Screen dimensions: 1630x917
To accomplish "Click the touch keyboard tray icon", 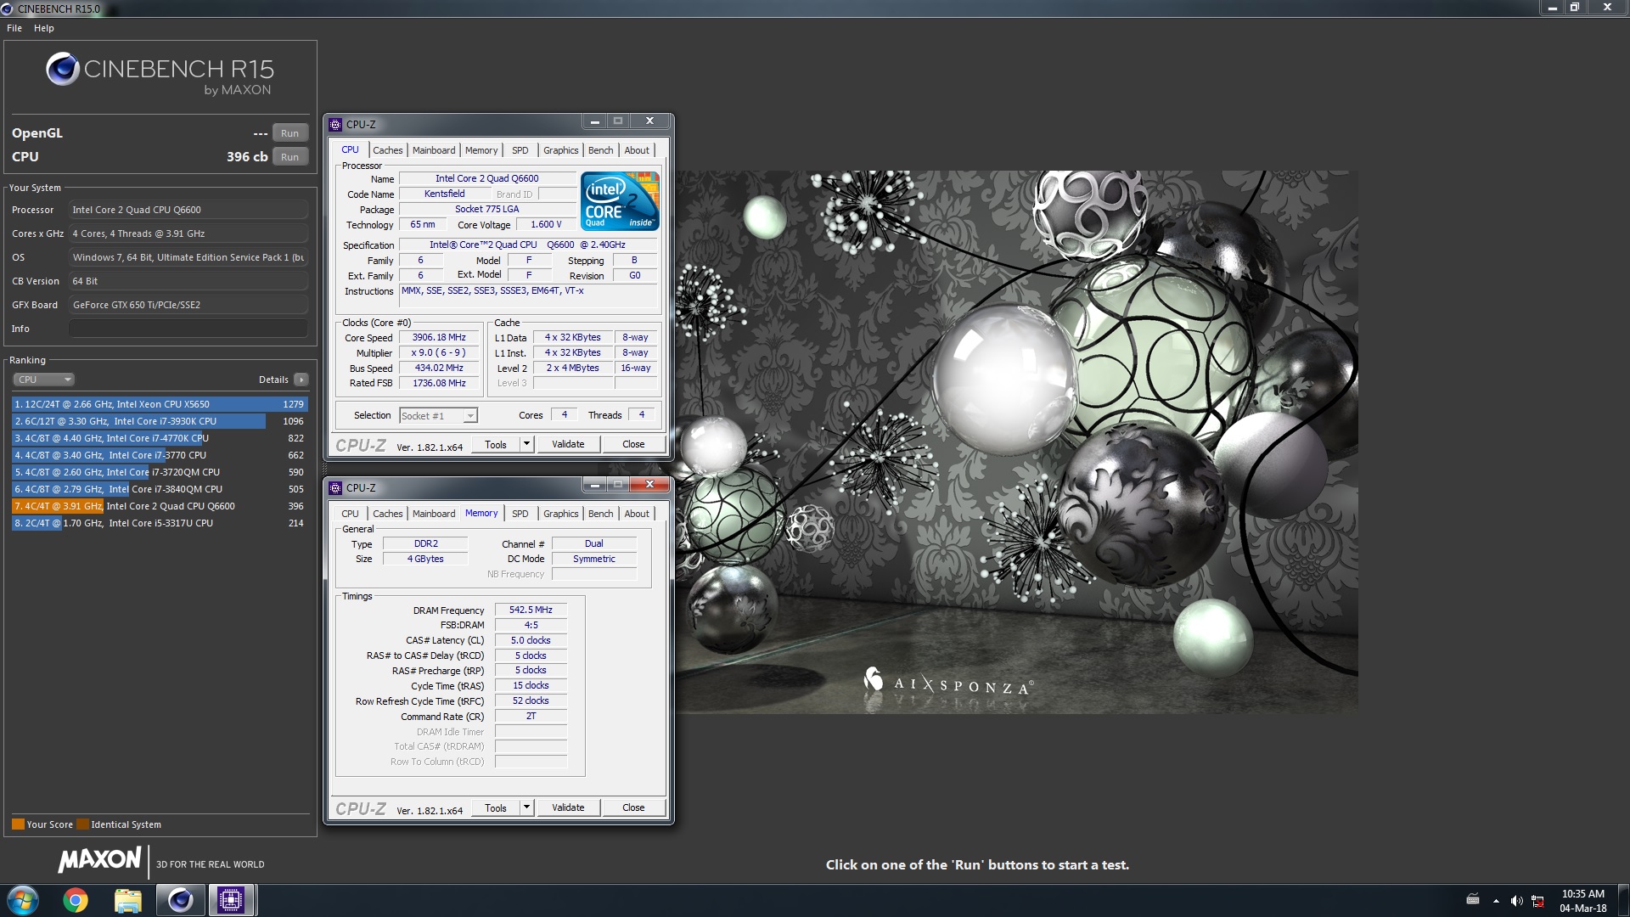I will coord(1473,900).
